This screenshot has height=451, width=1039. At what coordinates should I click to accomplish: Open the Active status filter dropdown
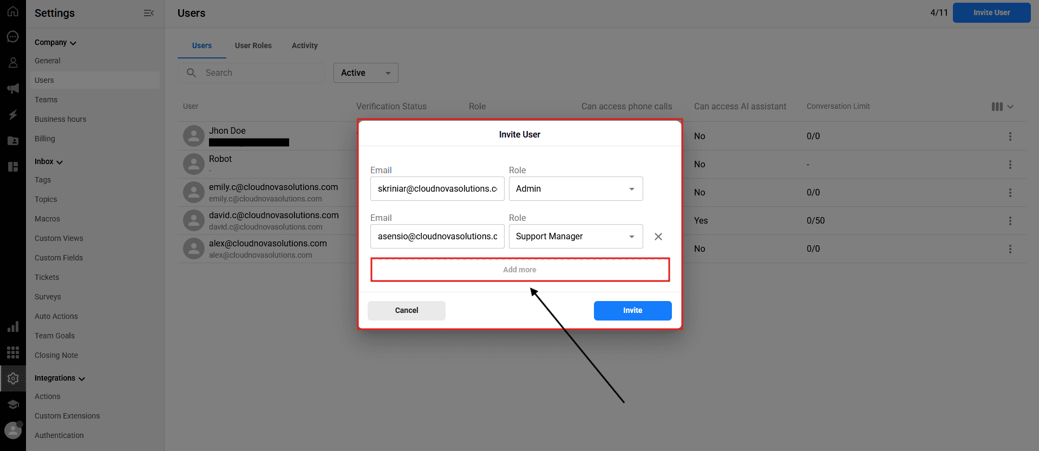[x=366, y=73]
